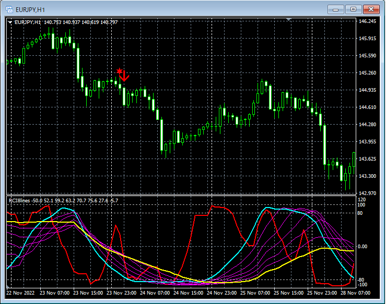Expand the chart's top-left triangle menu
The width and height of the screenshot is (386, 304).
tap(10, 22)
